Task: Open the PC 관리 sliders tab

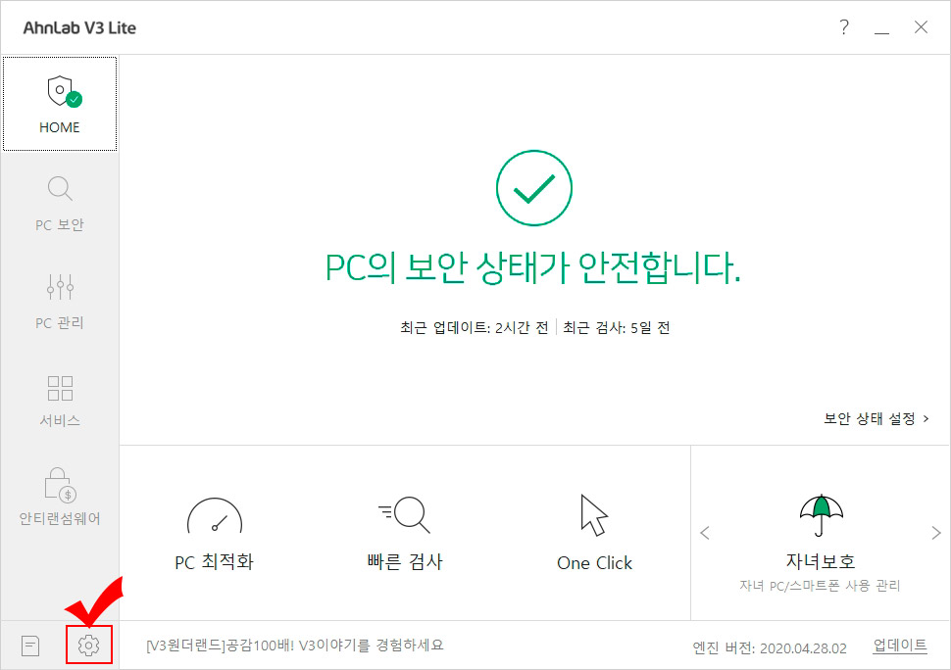Action: pos(60,301)
